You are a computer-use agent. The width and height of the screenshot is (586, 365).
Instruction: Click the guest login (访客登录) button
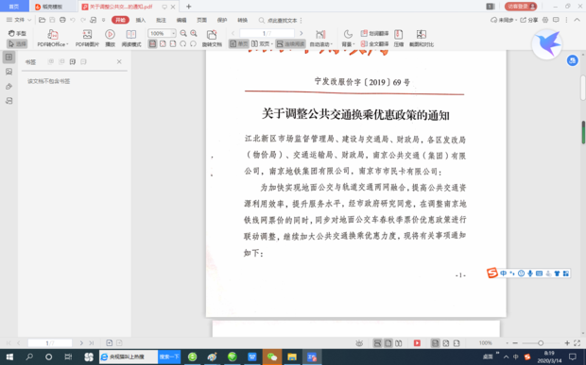521,7
